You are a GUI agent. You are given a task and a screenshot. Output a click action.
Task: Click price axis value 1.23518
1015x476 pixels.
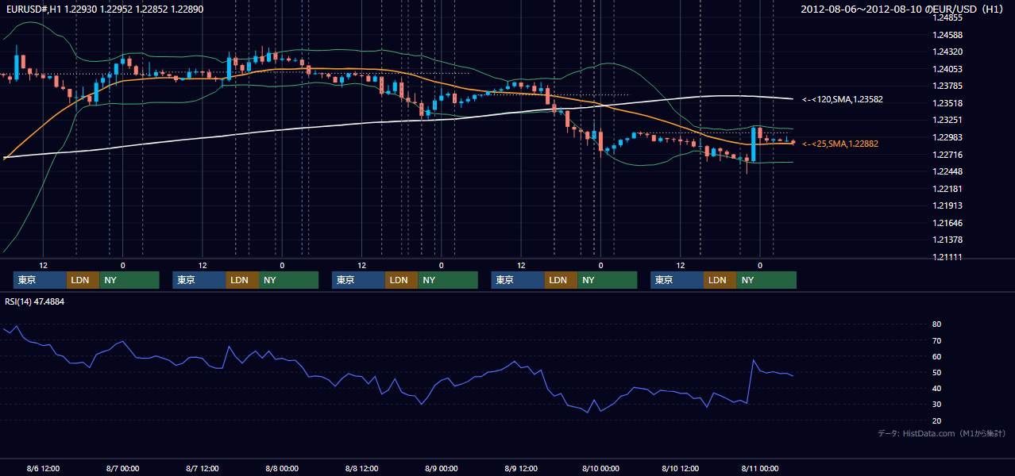pos(947,103)
